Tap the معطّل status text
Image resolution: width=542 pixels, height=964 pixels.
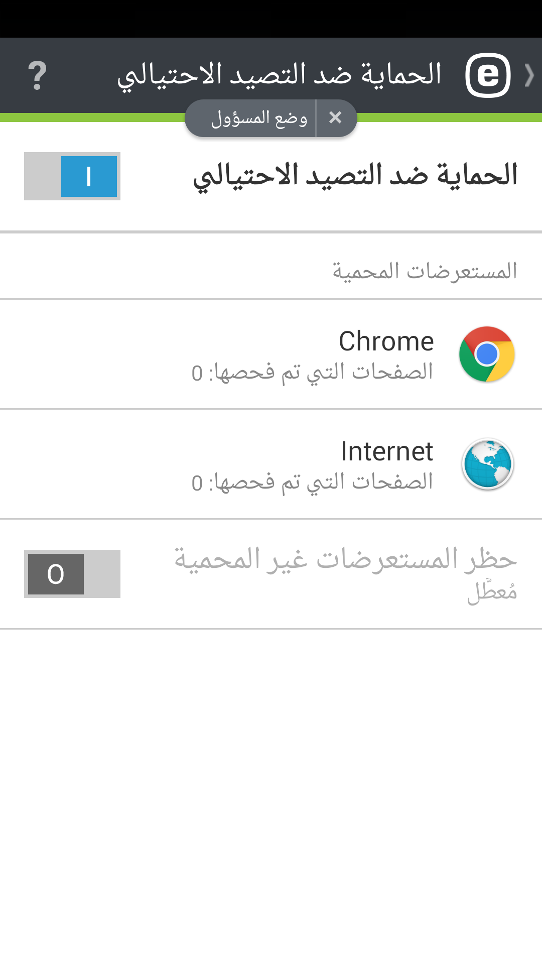(492, 592)
